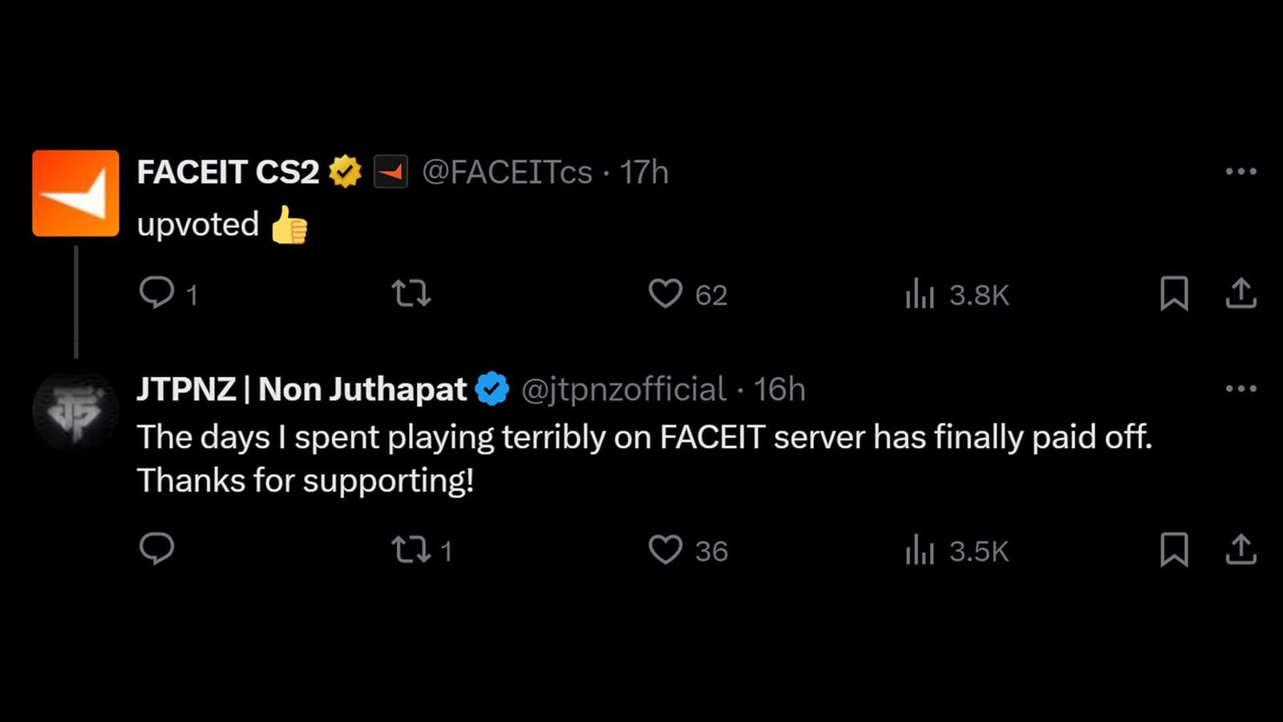Viewport: 1283px width, 722px height.
Task: Like the FACEIT CS2 tweet
Action: tap(666, 294)
